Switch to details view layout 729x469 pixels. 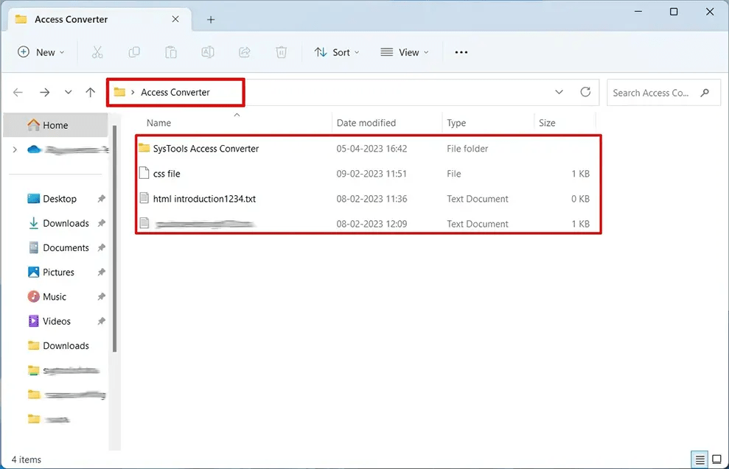pos(699,459)
